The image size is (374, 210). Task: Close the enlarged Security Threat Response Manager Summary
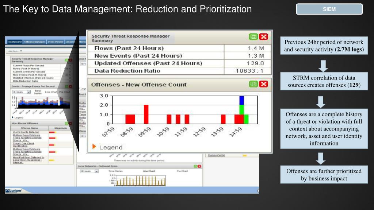(264, 37)
